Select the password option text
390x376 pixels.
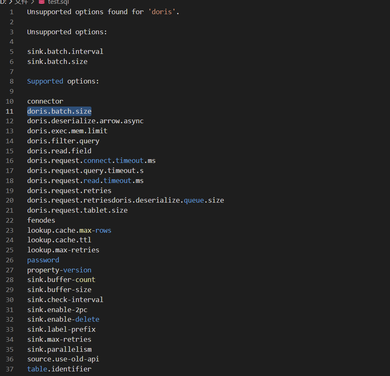[43, 259]
